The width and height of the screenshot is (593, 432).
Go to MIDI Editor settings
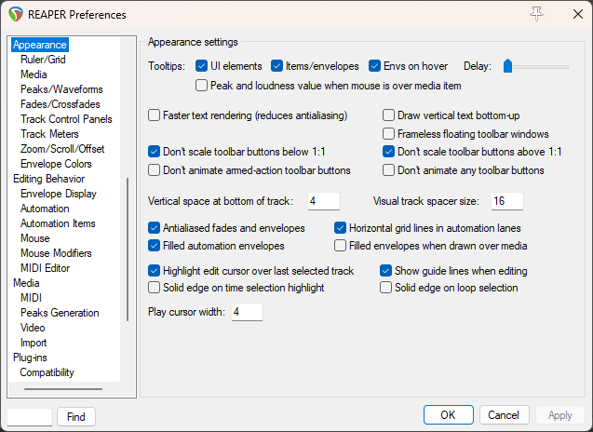click(45, 268)
